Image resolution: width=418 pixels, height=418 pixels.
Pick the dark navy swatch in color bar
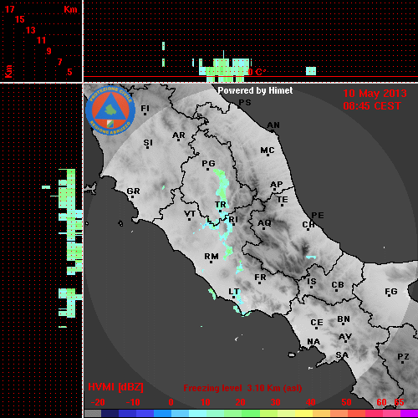(110, 414)
